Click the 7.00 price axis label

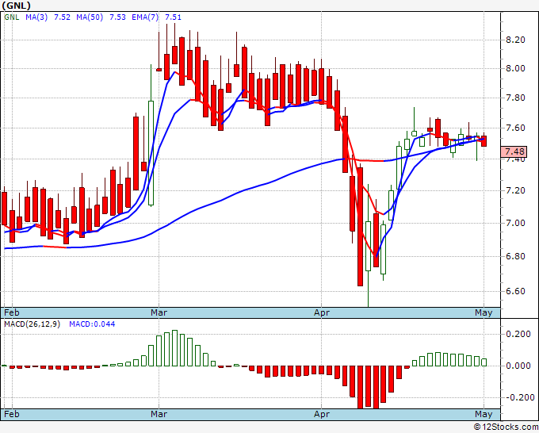tap(515, 223)
